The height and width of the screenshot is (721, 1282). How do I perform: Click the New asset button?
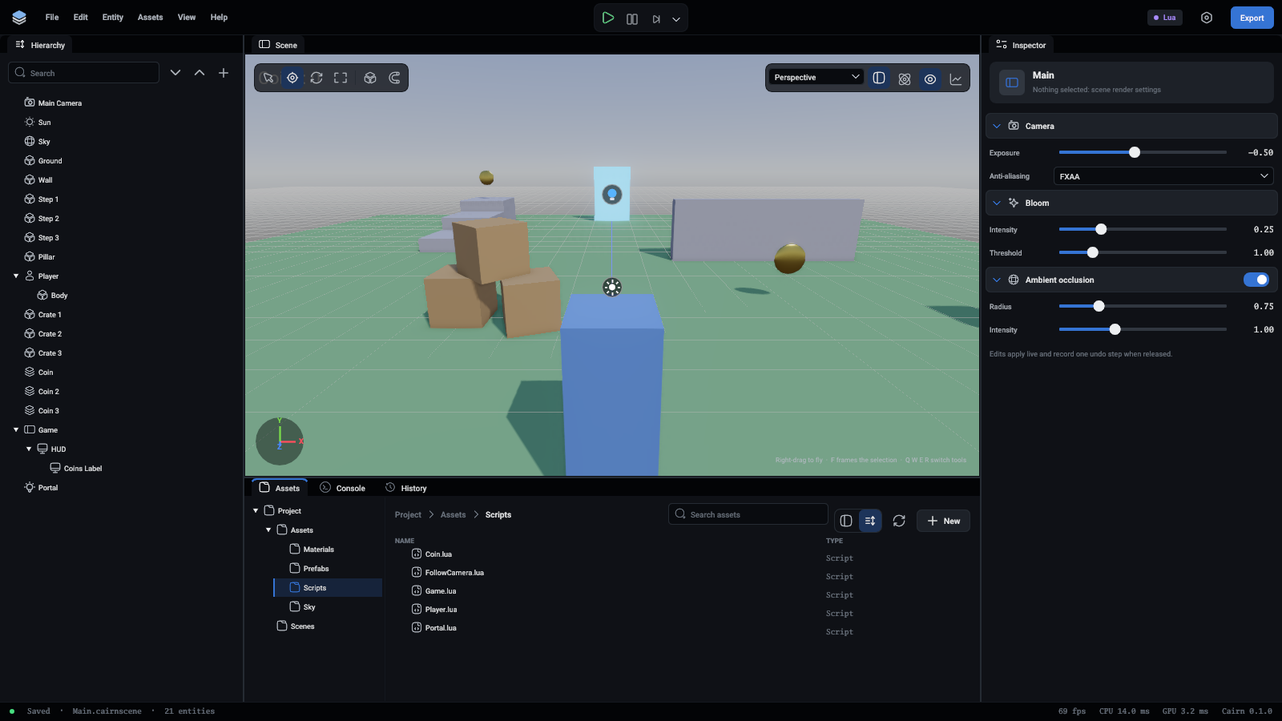(x=944, y=521)
